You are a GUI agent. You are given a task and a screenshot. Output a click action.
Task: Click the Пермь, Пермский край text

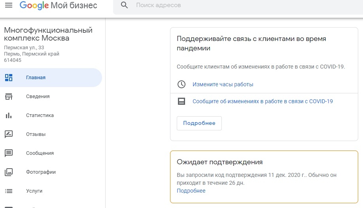[32, 54]
